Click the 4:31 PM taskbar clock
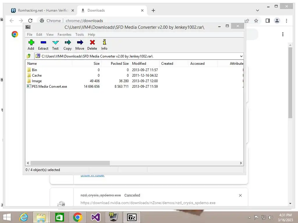The image size is (298, 223). [x=285, y=215]
